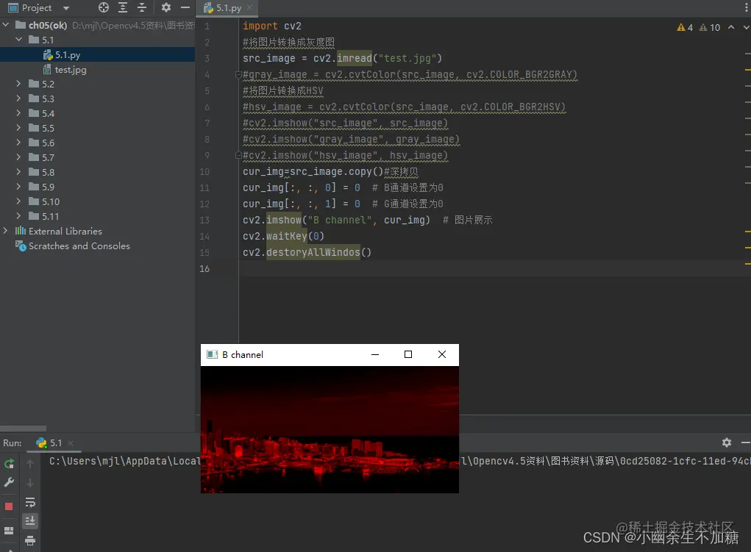Click the Expand All icon in Project toolbar
Viewport: 751px width, 552px height.
coord(123,7)
